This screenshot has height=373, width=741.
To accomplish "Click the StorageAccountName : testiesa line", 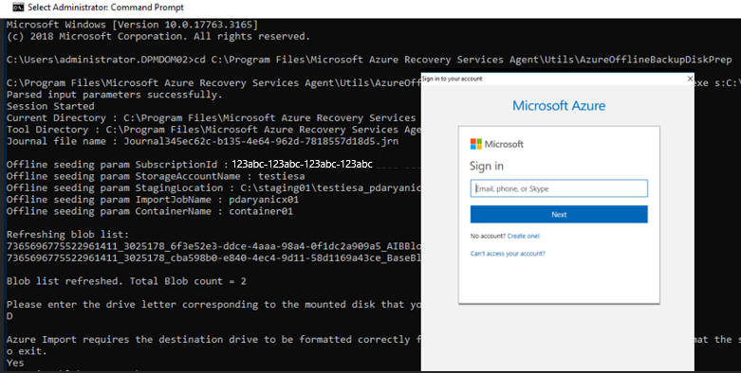I will [x=156, y=176].
